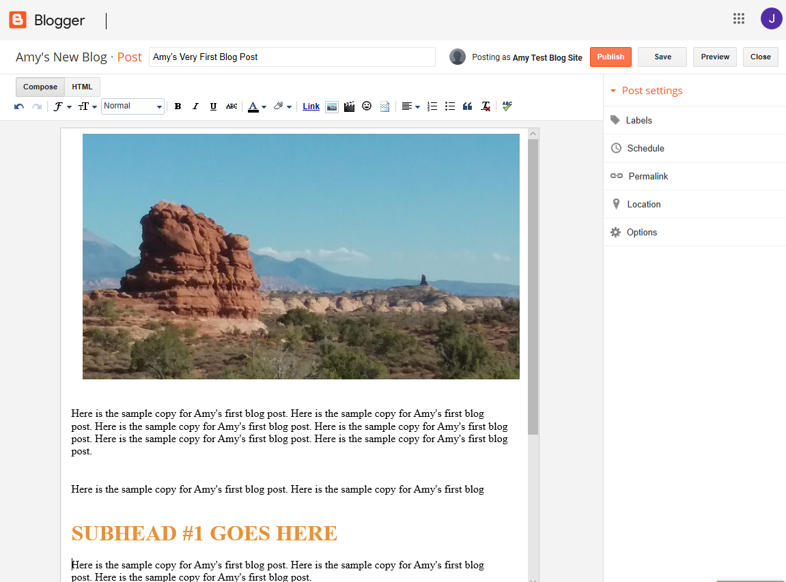Image resolution: width=786 pixels, height=582 pixels.
Task: Run the spell check tool
Action: coord(507,106)
